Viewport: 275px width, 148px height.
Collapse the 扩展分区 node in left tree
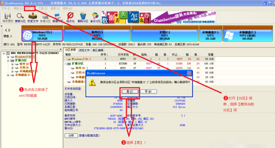(8, 61)
